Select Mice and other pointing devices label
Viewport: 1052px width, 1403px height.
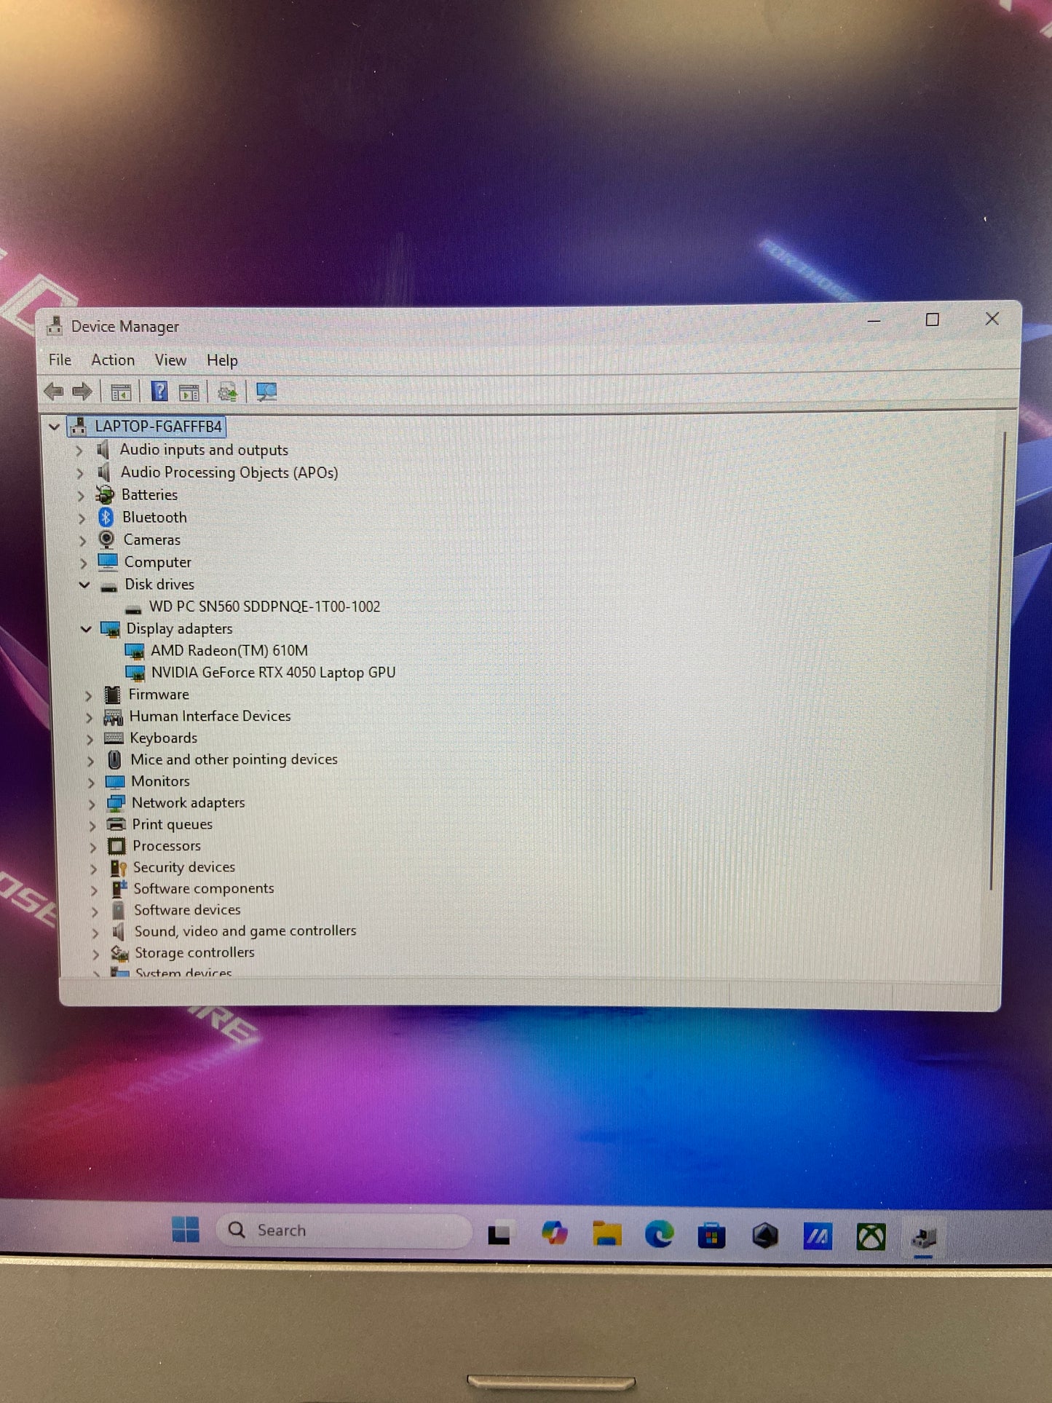click(x=234, y=760)
